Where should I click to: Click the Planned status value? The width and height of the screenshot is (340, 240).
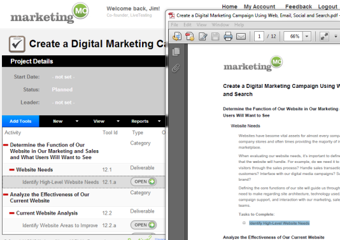tap(62, 90)
